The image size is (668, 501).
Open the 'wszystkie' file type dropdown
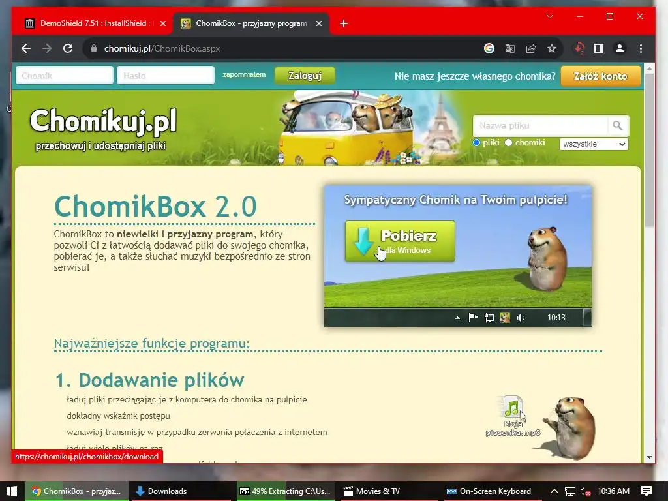594,144
